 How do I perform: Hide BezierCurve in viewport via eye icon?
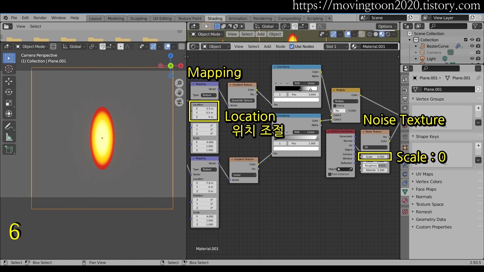[x=472, y=46]
